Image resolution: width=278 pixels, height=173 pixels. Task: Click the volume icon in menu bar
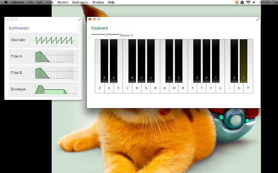click(254, 2)
